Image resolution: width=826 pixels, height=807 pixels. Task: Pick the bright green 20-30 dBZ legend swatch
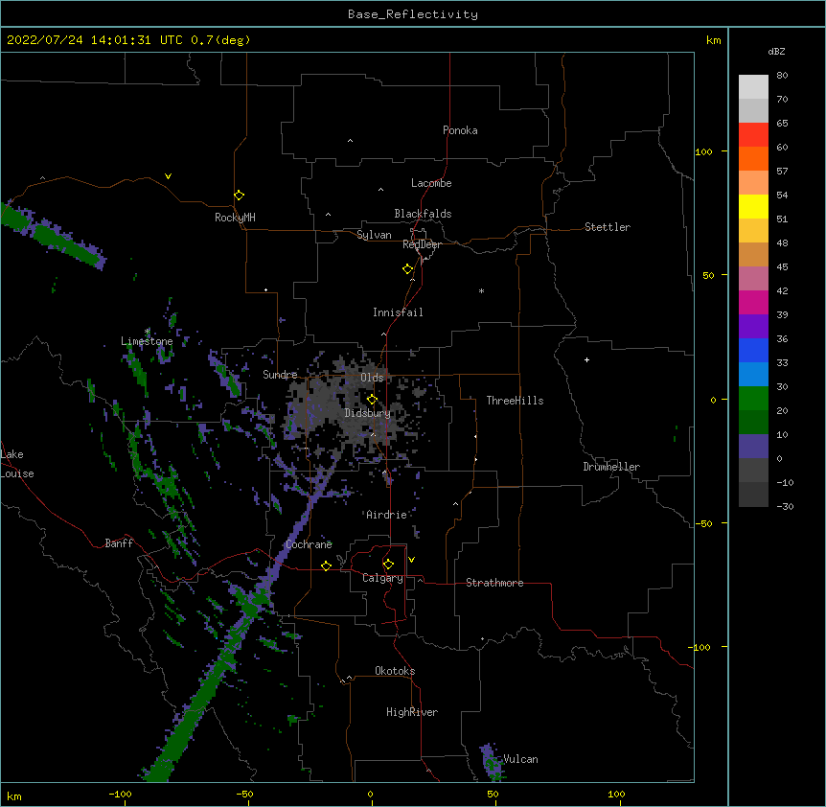click(x=753, y=399)
